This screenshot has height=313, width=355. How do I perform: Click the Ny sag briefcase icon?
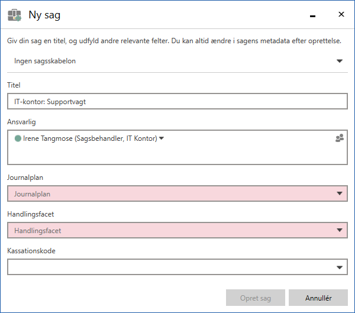coord(14,15)
